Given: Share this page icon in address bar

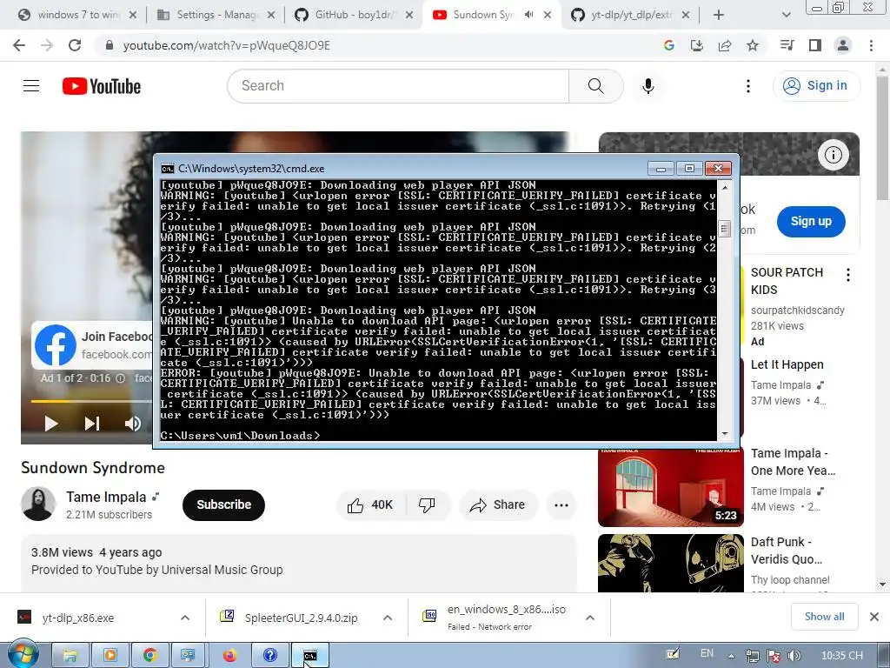Looking at the screenshot, I should 725,45.
